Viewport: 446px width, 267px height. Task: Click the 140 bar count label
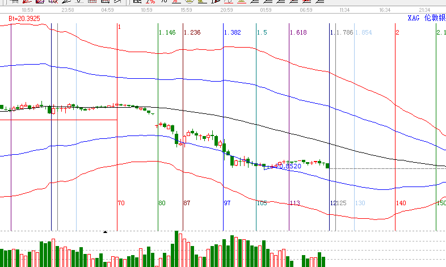(x=401, y=203)
